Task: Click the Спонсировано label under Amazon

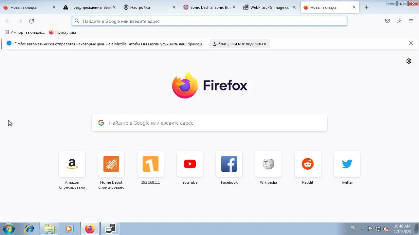Action: click(x=72, y=187)
